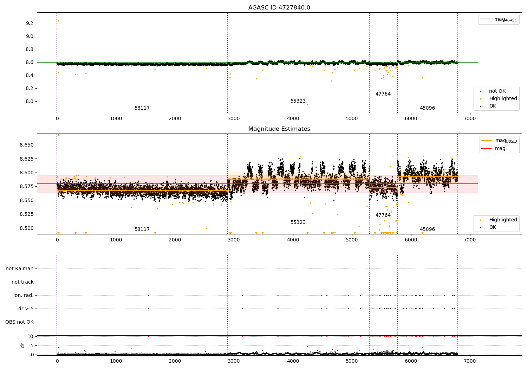Click the 58117 label in Magnitude Estimates plot

pos(142,229)
